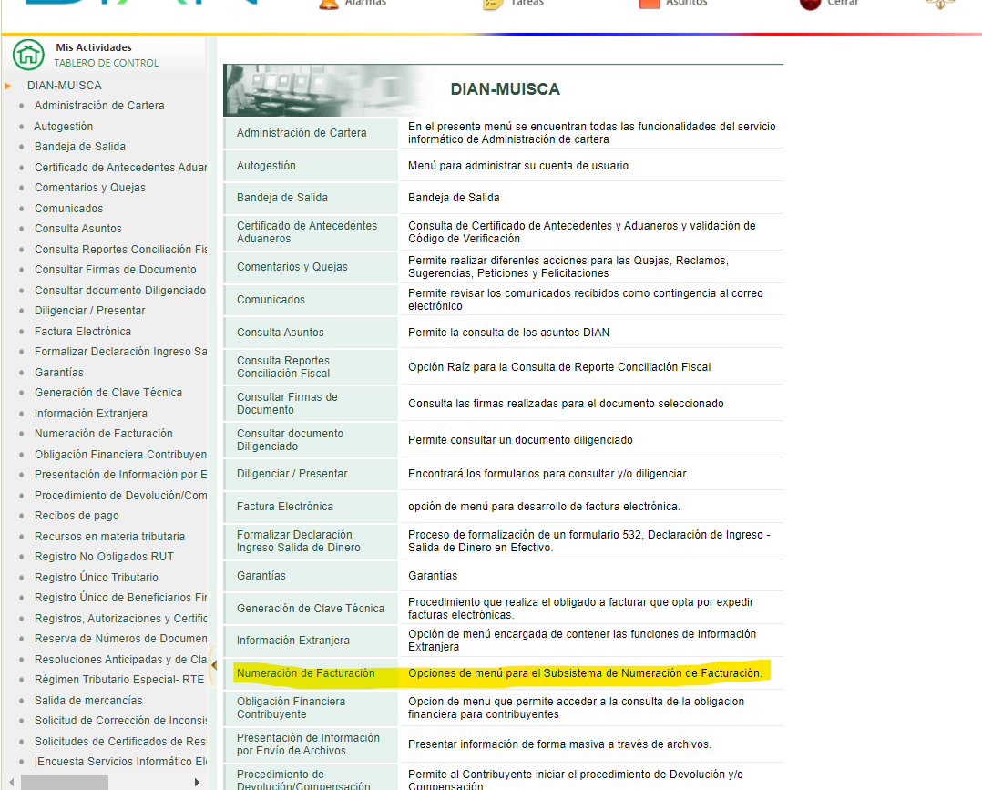Click text 'Menú para administrar su cuenta de usuario'
This screenshot has width=982, height=790.
pos(518,166)
